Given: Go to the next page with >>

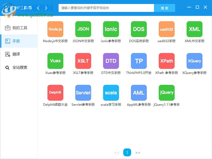Looking at the screenshot, I should tap(138, 153).
